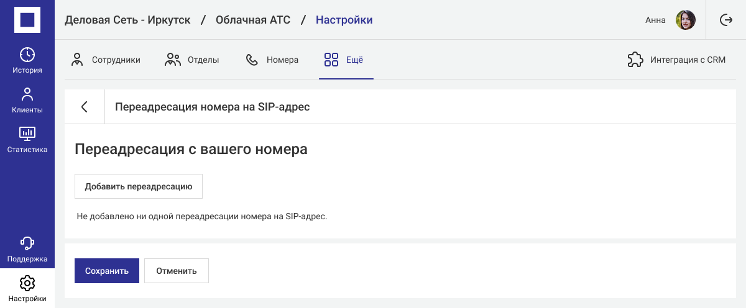The height and width of the screenshot is (308, 746).
Task: Open the Деловая Сеть - Иркутск breadcrumb
Action: click(127, 20)
